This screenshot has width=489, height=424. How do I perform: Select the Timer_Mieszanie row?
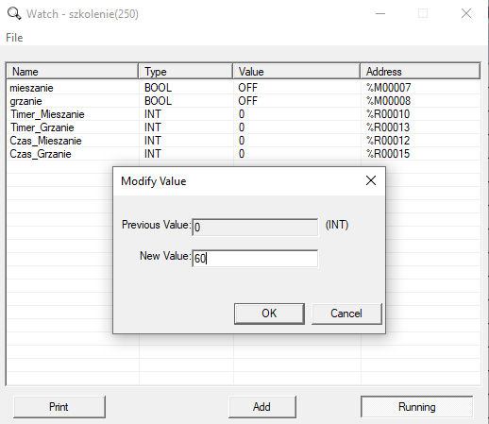pos(244,114)
